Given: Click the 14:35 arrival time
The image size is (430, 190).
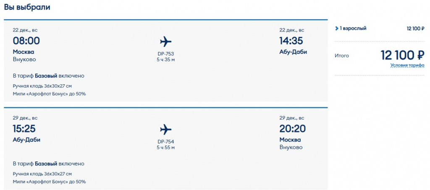Looking at the screenshot, I should tap(291, 41).
